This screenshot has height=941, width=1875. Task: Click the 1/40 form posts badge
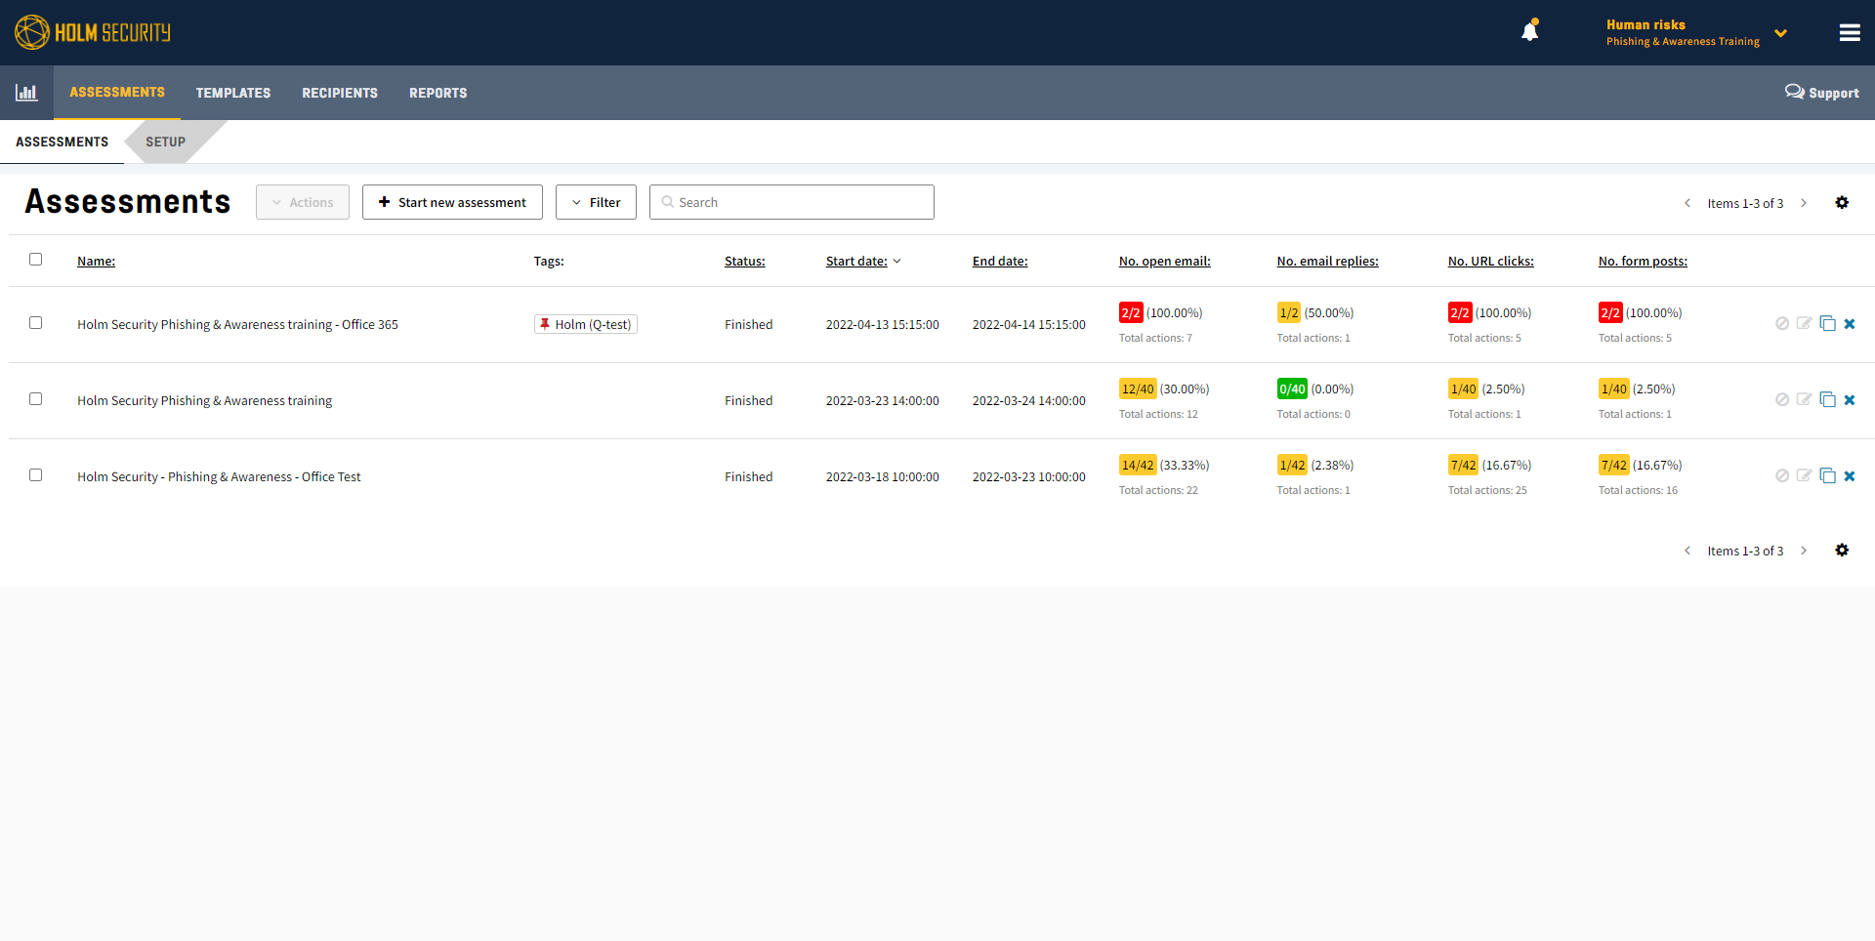[1613, 389]
